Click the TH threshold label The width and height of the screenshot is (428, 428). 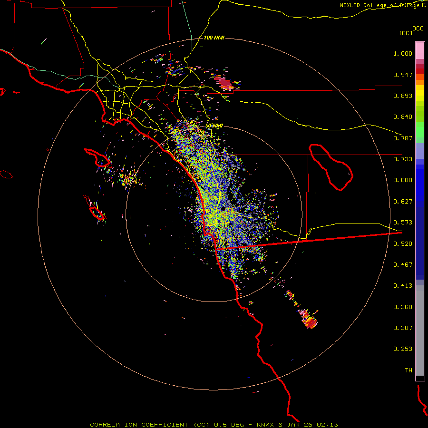pyautogui.click(x=409, y=370)
